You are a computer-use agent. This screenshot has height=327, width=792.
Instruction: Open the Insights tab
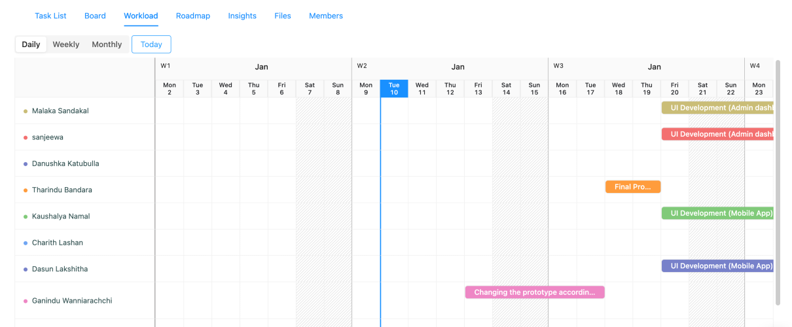(x=242, y=16)
